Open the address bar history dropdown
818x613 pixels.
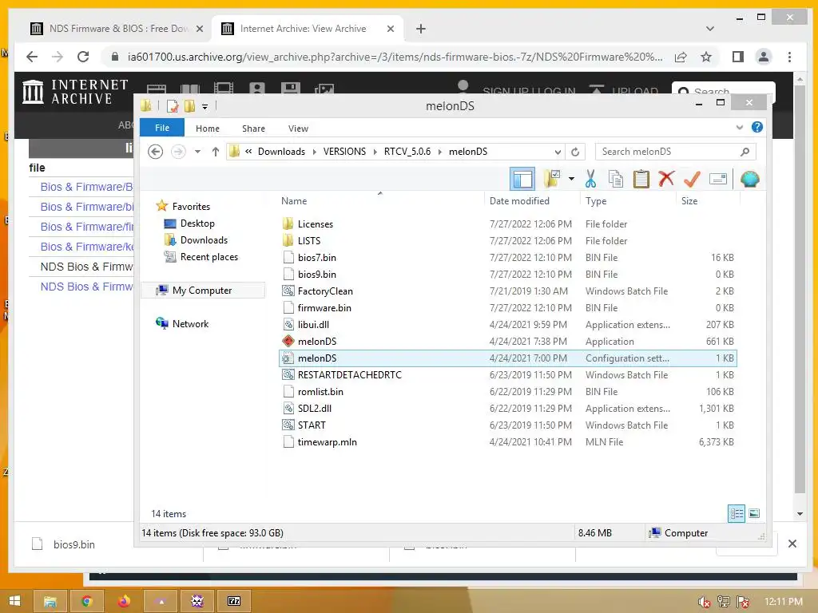coord(558,152)
